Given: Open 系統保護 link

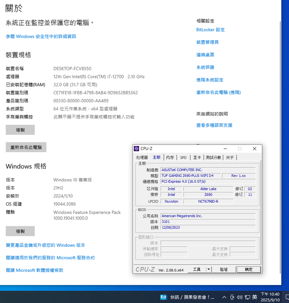Looking at the screenshot, I should (x=205, y=67).
